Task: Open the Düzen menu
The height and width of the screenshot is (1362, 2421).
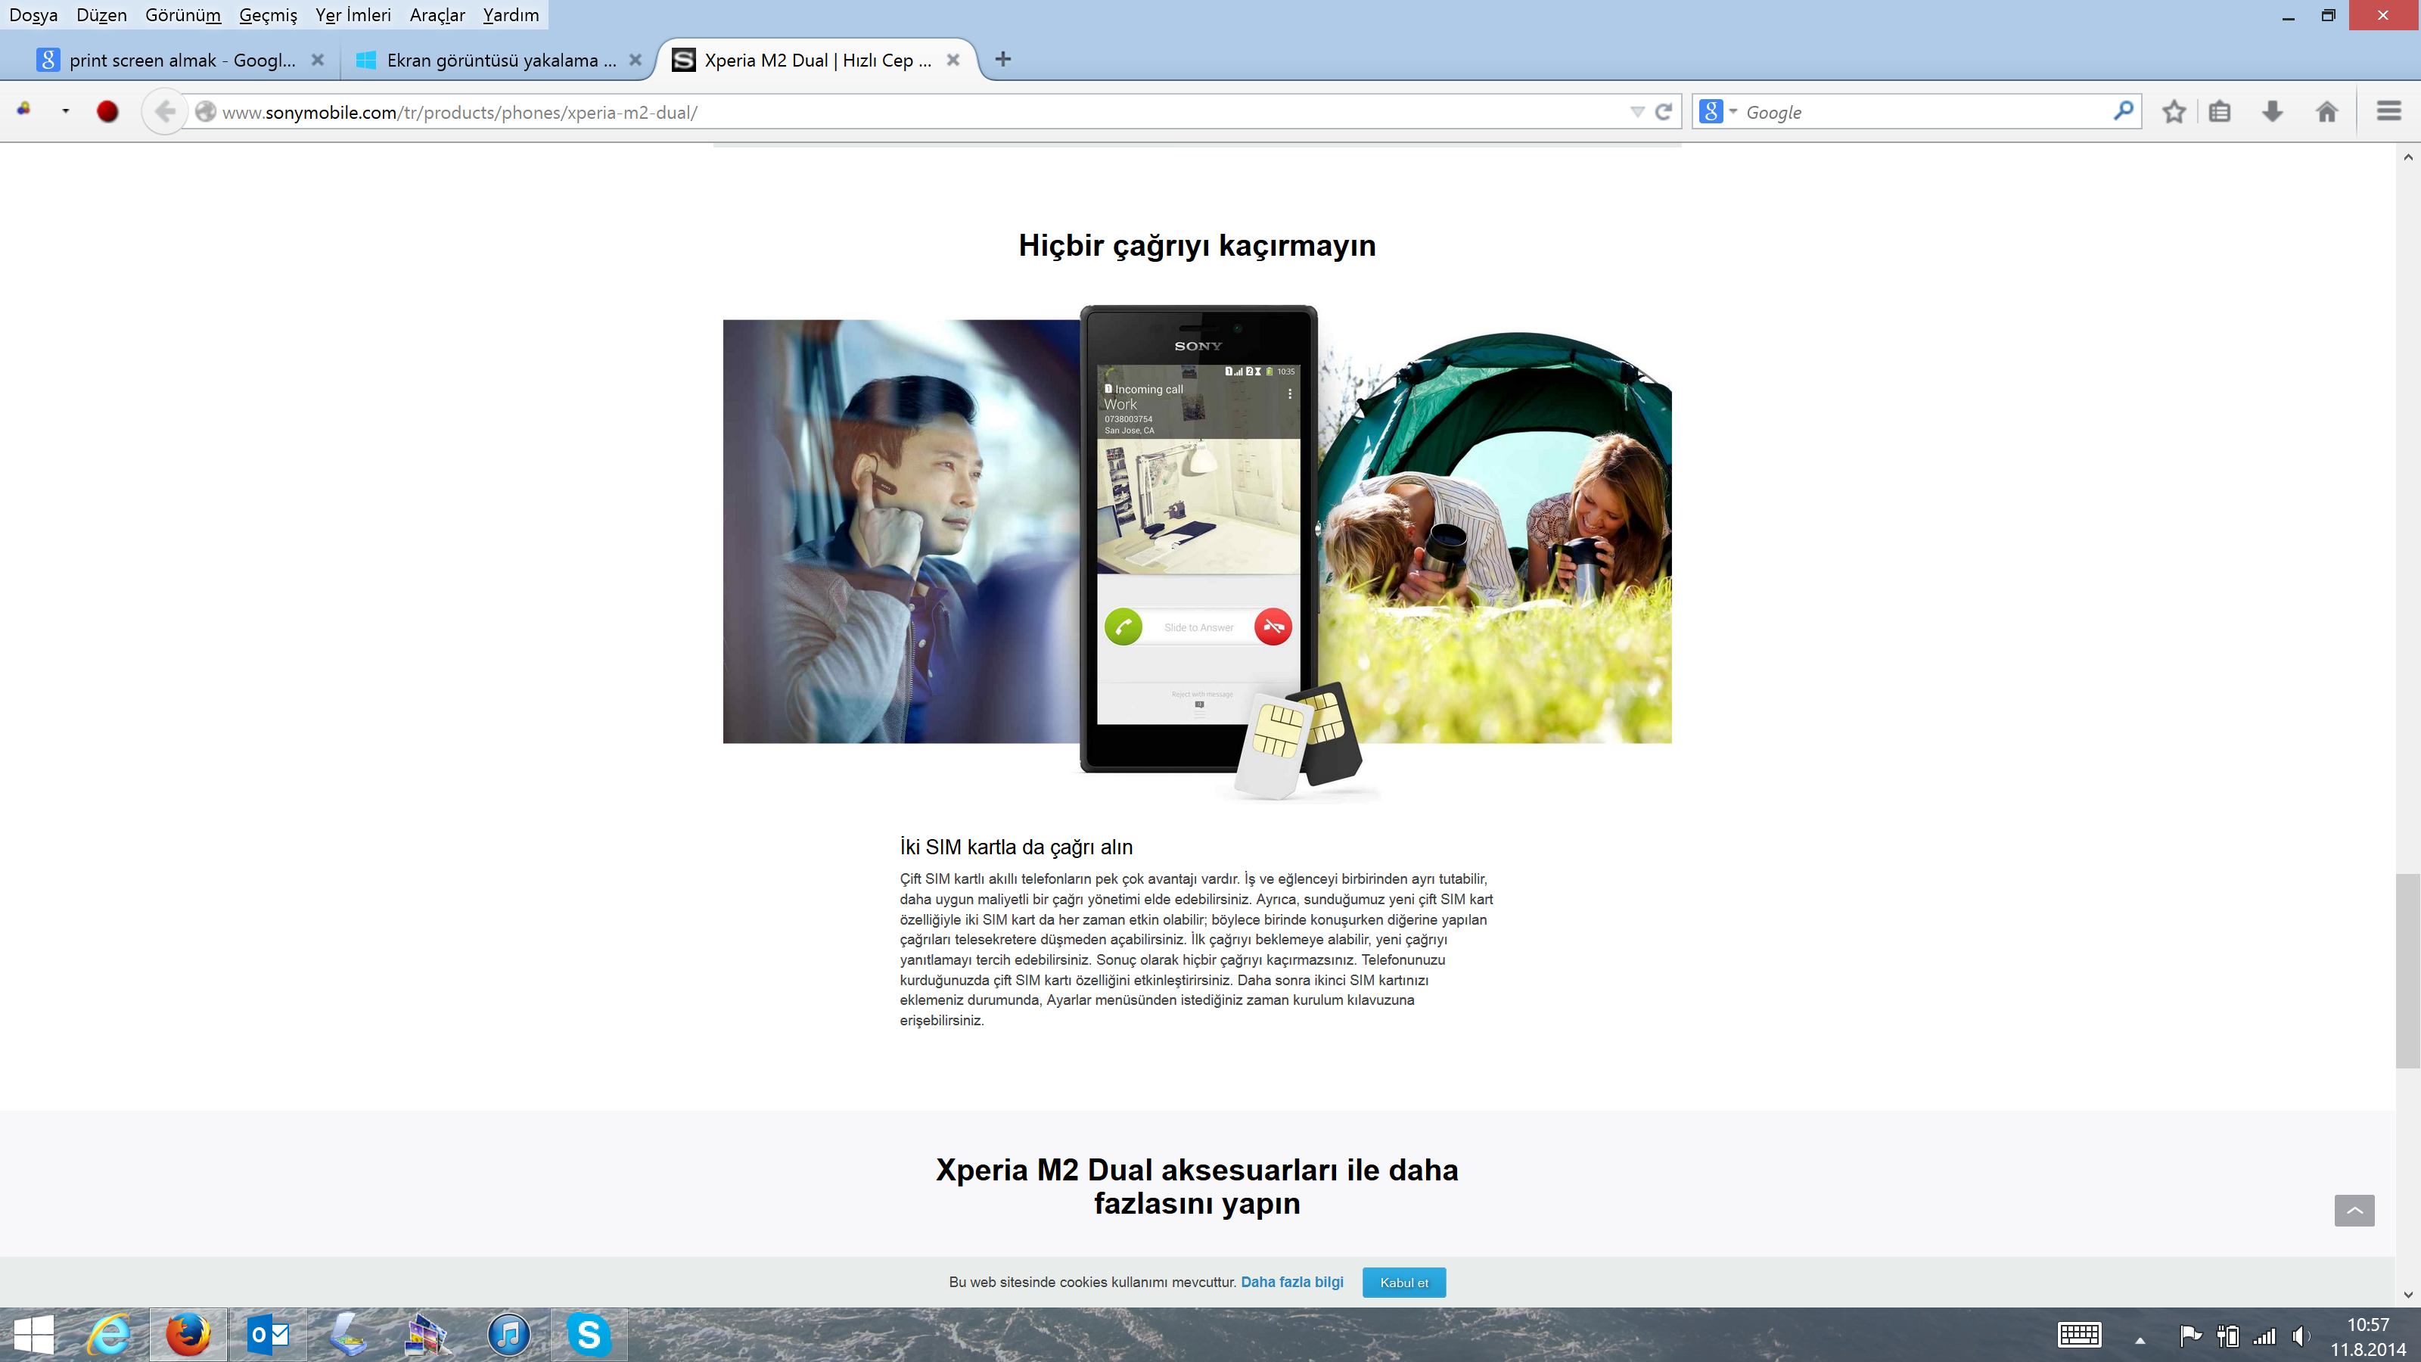Action: [x=101, y=15]
